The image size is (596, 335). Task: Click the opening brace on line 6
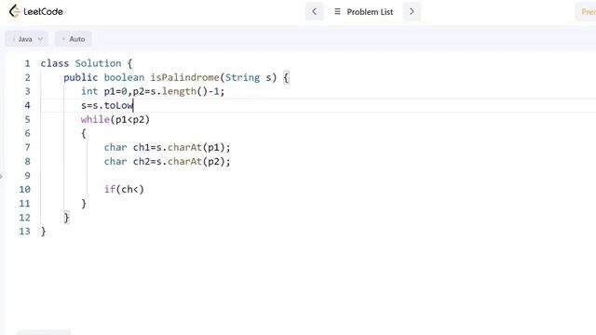point(84,134)
